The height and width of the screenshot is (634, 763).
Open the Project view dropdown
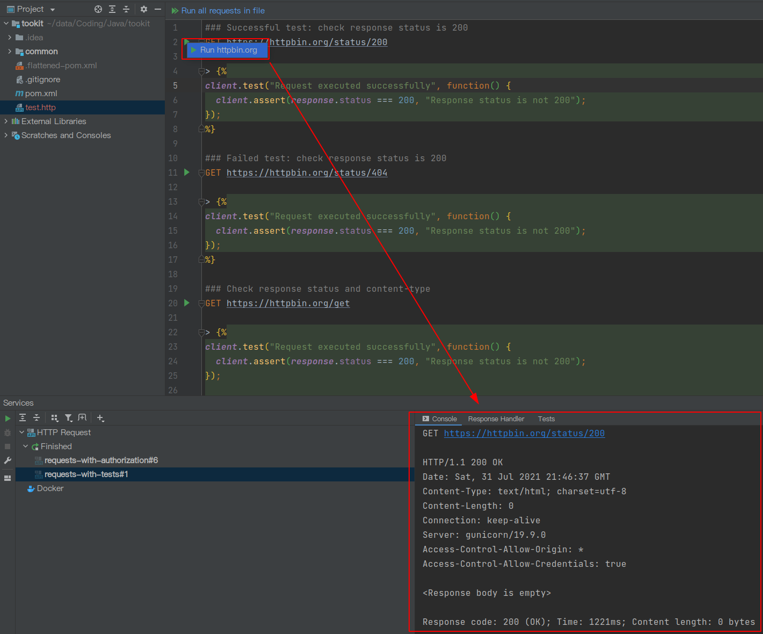pyautogui.click(x=53, y=10)
